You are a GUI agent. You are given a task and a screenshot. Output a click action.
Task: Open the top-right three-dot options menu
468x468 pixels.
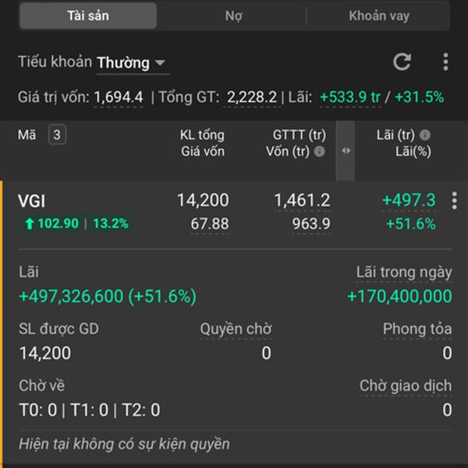click(445, 62)
